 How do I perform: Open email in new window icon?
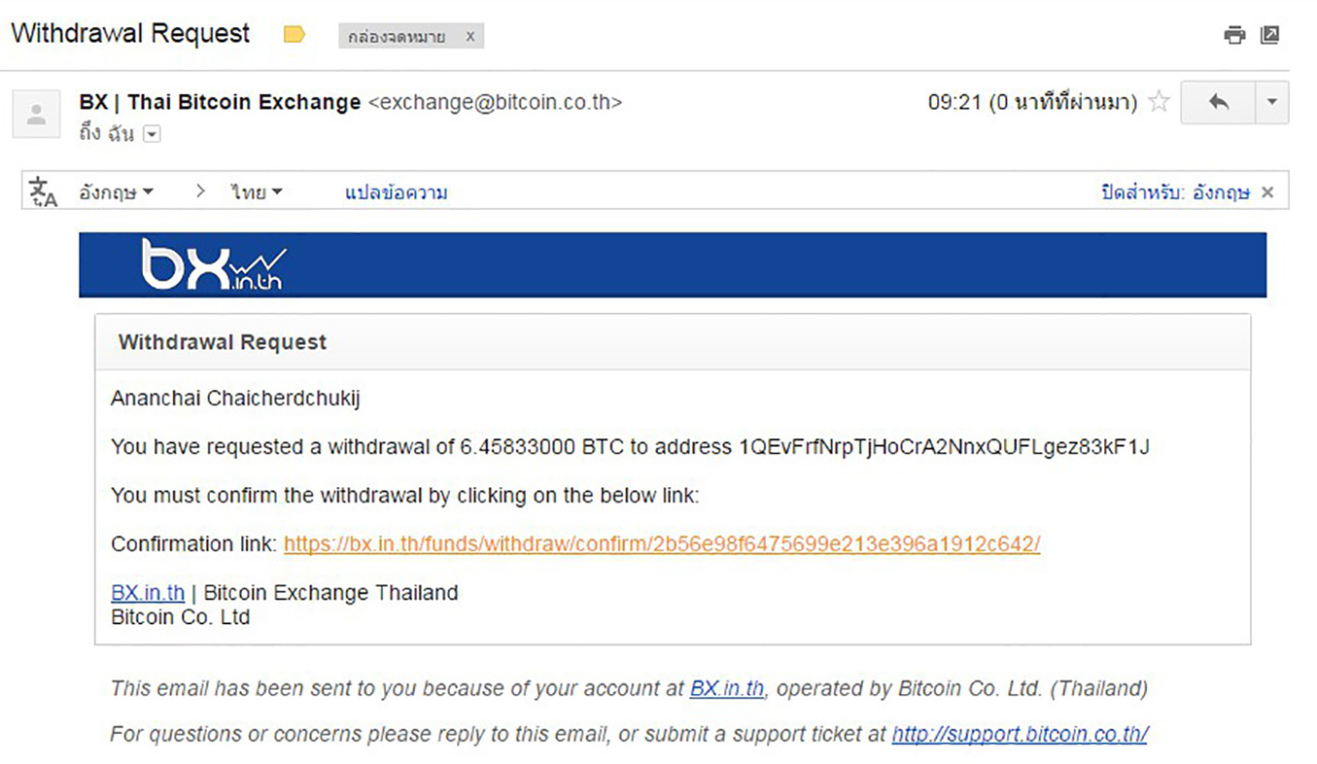(1269, 35)
